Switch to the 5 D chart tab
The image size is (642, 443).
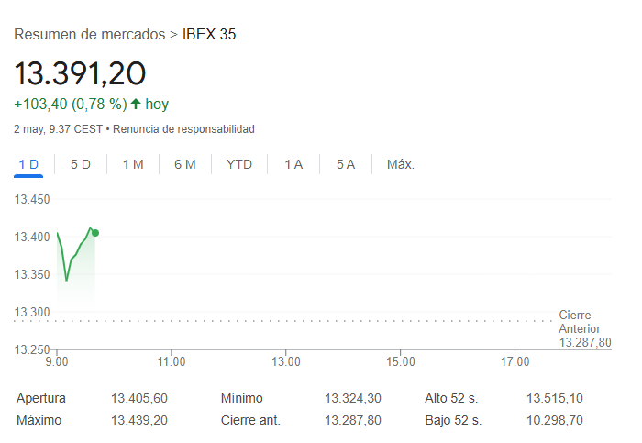[81, 164]
